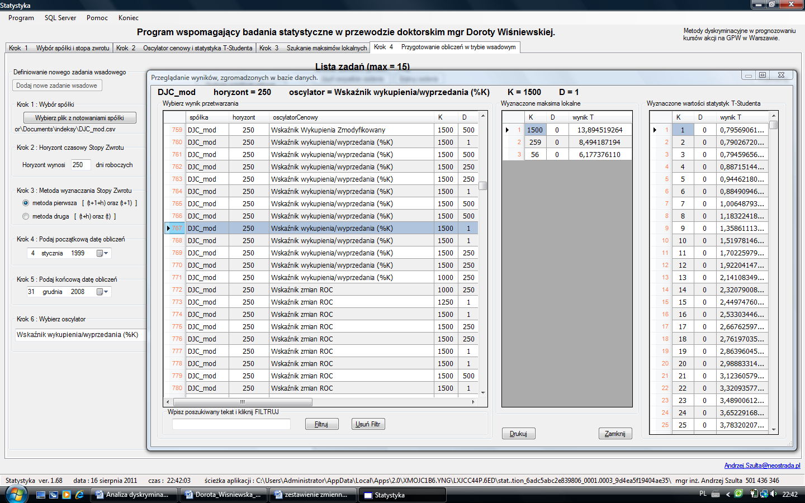Image resolution: width=805 pixels, height=503 pixels.
Task: Click the Usuń Filtr button
Action: (368, 424)
